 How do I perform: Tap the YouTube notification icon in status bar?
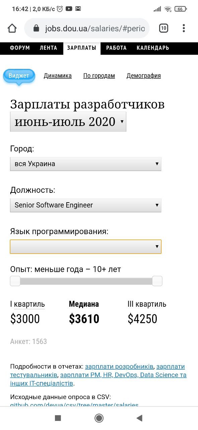[69, 9]
